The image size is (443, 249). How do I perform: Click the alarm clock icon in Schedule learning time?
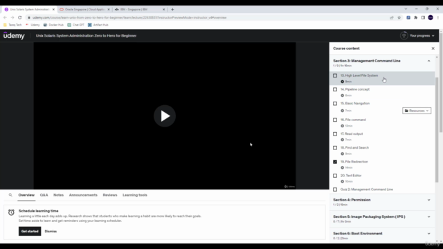pyautogui.click(x=11, y=212)
